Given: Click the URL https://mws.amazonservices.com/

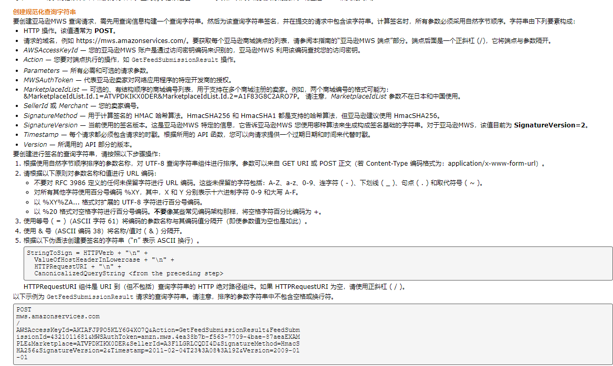Looking at the screenshot, I should pyautogui.click(x=132, y=40).
